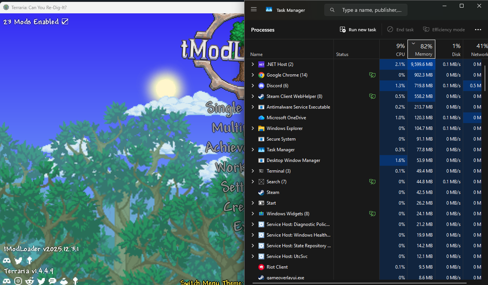
Task: Expand the Windows Explorer process
Action: pyautogui.click(x=253, y=128)
